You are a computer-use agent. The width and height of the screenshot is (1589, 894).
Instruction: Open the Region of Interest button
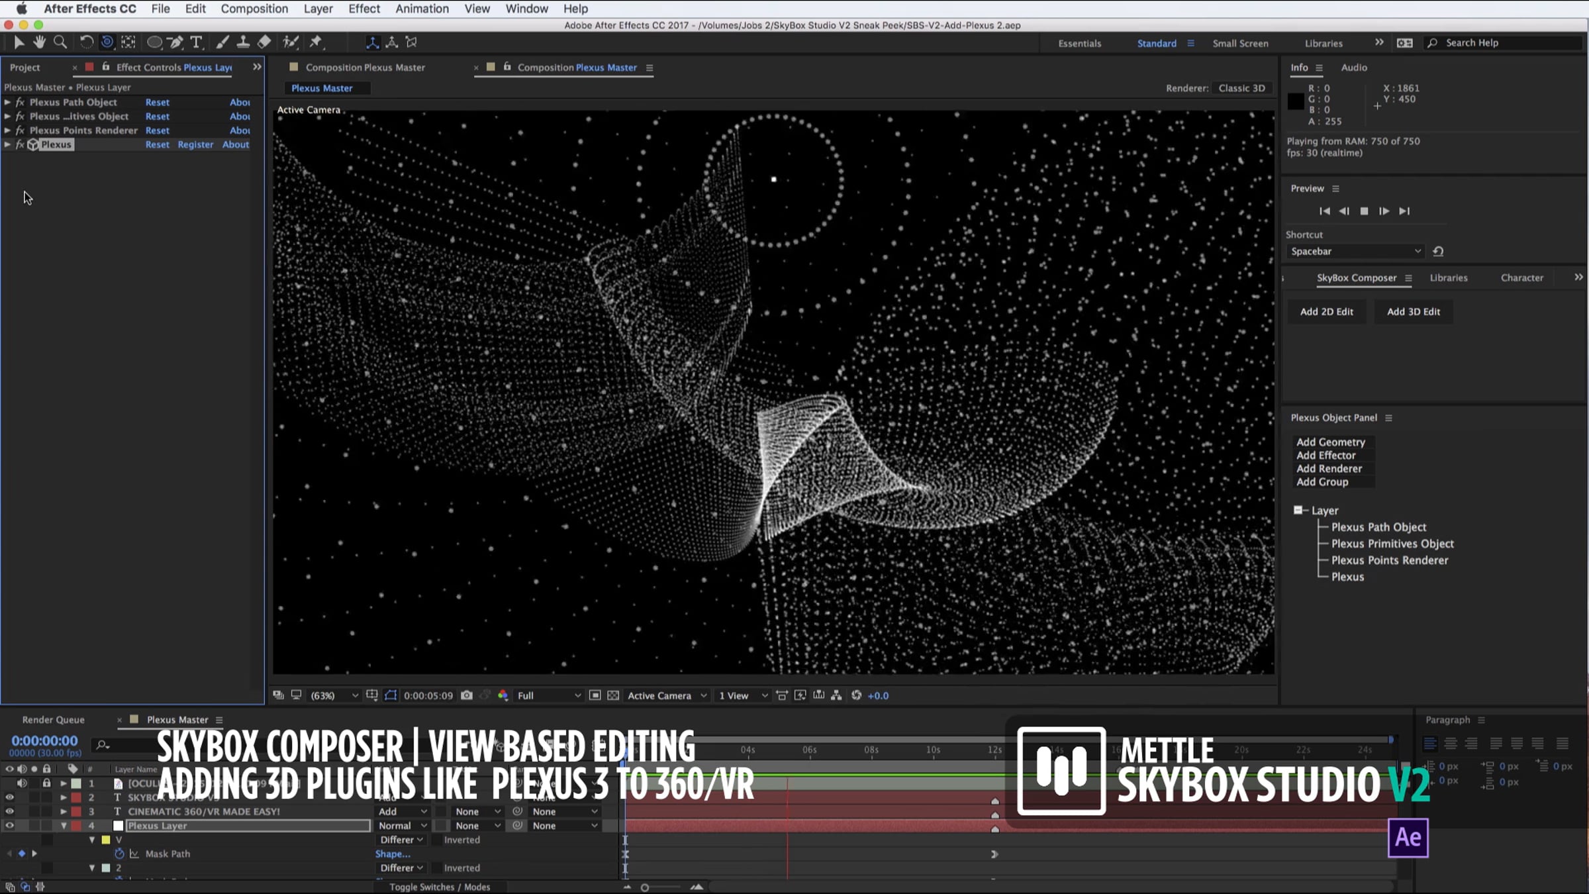595,695
